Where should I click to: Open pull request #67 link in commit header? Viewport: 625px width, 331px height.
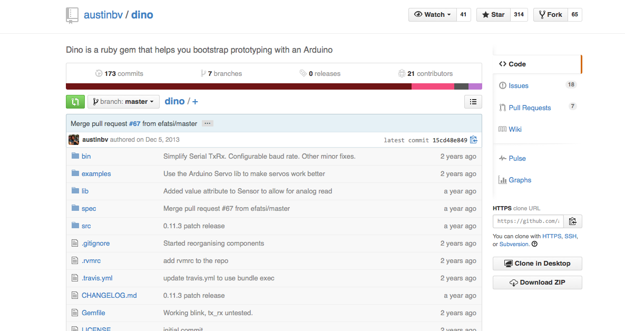[x=135, y=124]
